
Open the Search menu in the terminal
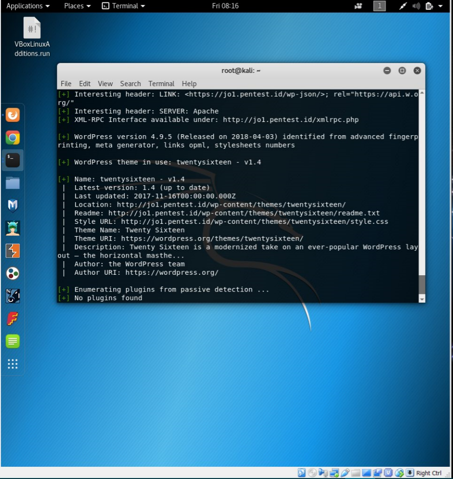pyautogui.click(x=130, y=83)
